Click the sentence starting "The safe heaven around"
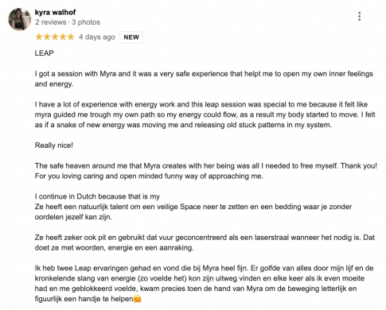Viewport: 386px width, 310px height. [206, 166]
